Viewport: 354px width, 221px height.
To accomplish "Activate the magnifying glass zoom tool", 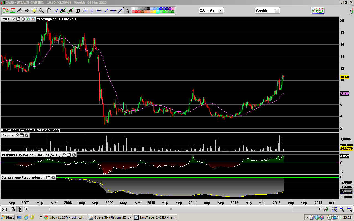I will click(x=41, y=11).
